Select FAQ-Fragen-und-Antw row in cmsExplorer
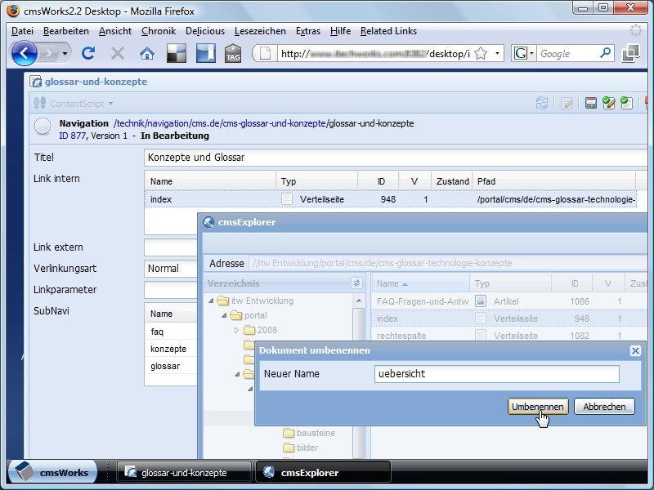The height and width of the screenshot is (490, 654). tap(508, 301)
